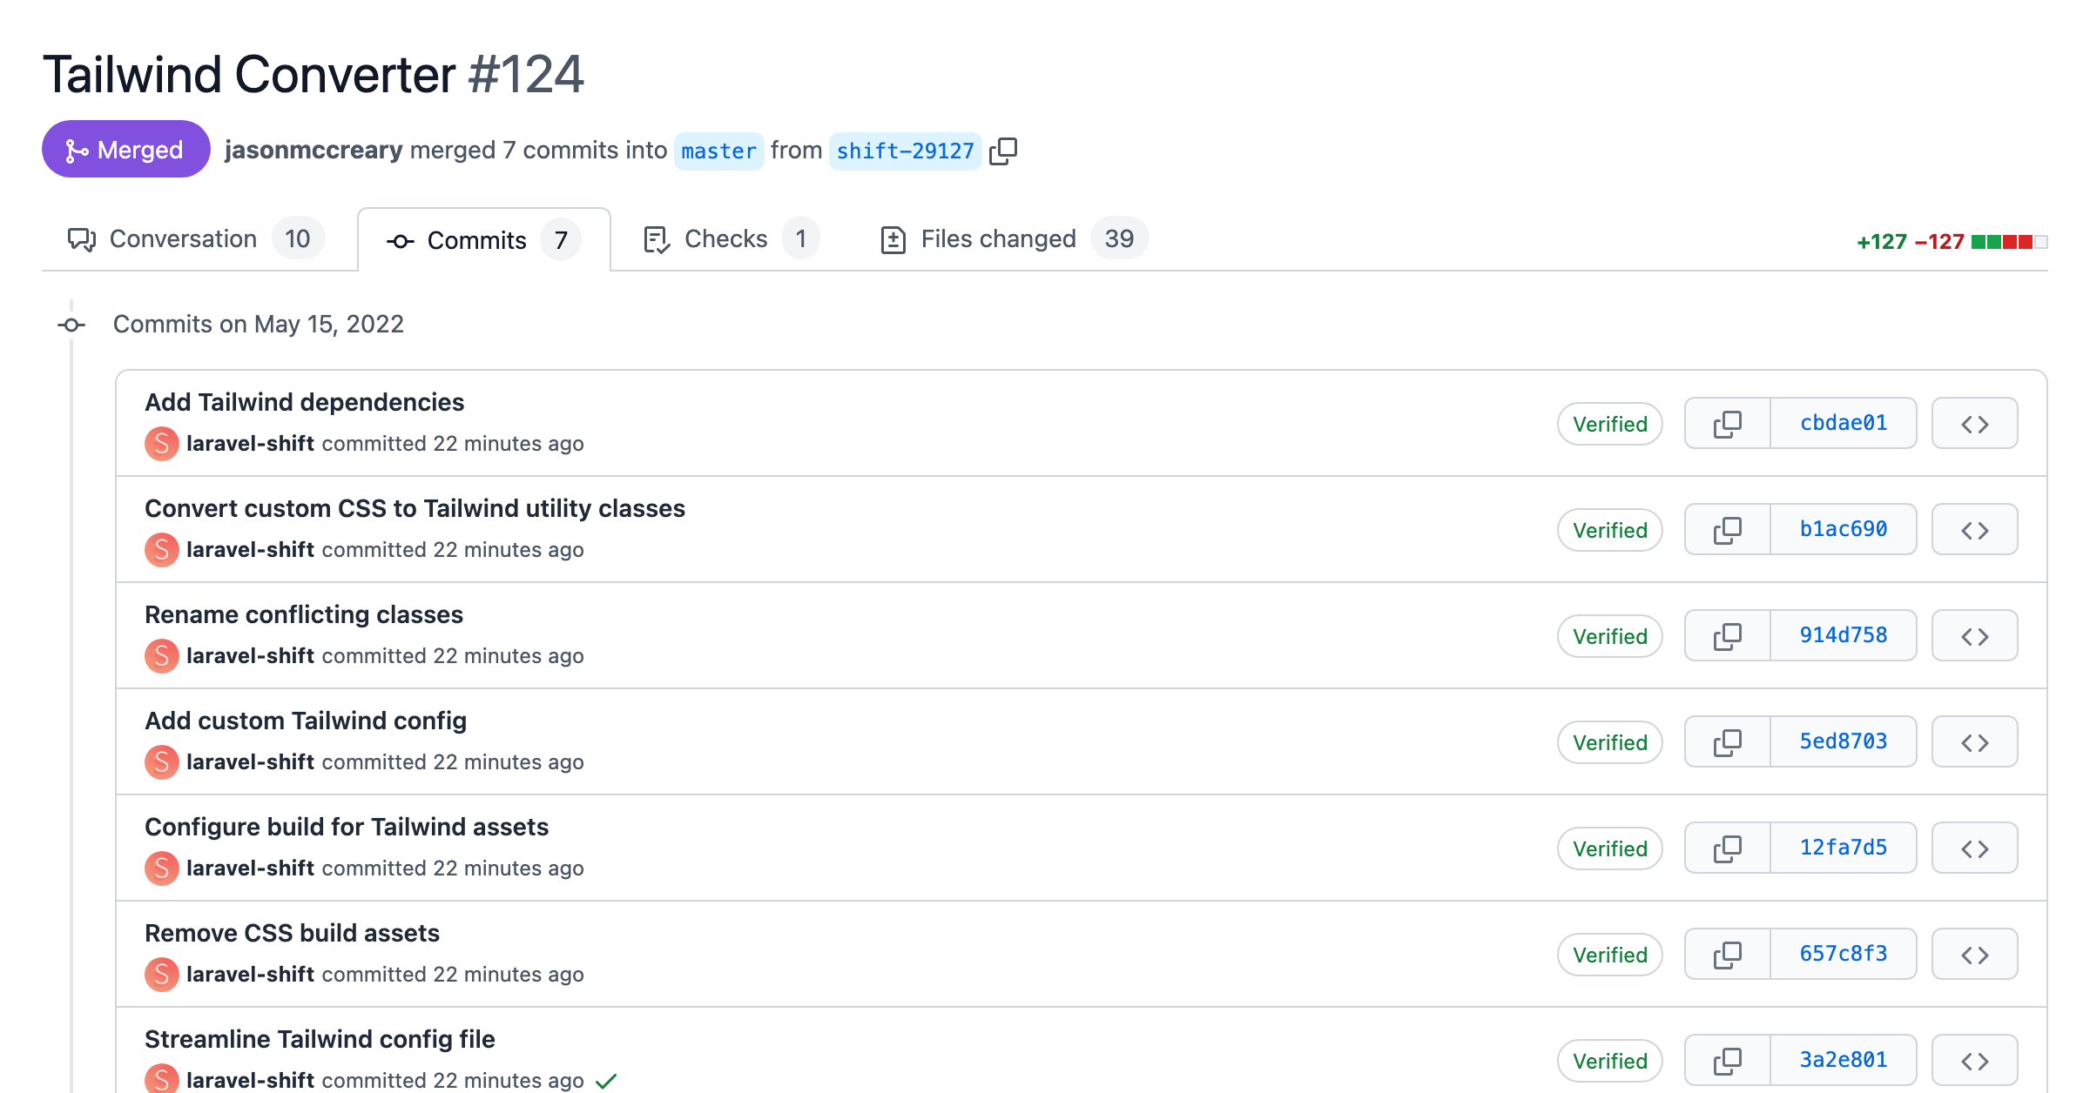Screen dimensions: 2090x1093
Task: Copy full SHA for commit cbdae01
Action: (x=1728, y=424)
